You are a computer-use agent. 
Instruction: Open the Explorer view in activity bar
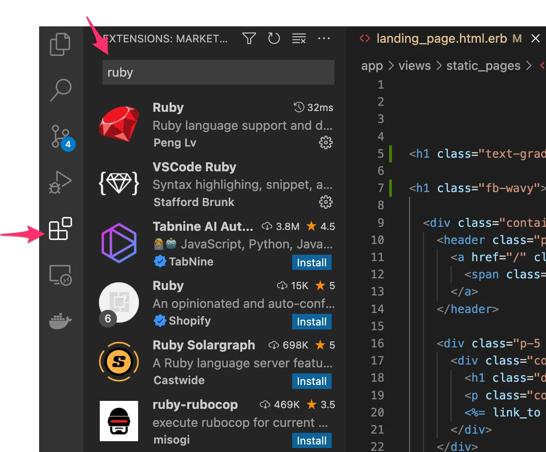coord(60,44)
